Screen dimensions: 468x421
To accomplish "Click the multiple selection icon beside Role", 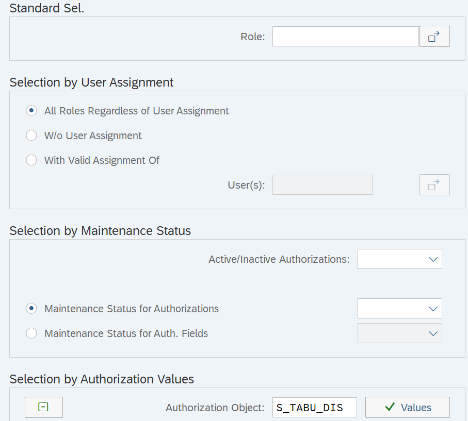I will 434,37.
